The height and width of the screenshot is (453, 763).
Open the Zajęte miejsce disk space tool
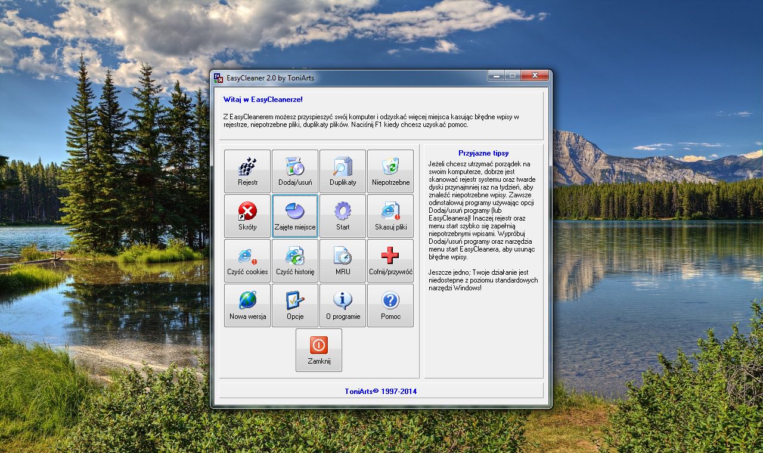[x=295, y=216]
